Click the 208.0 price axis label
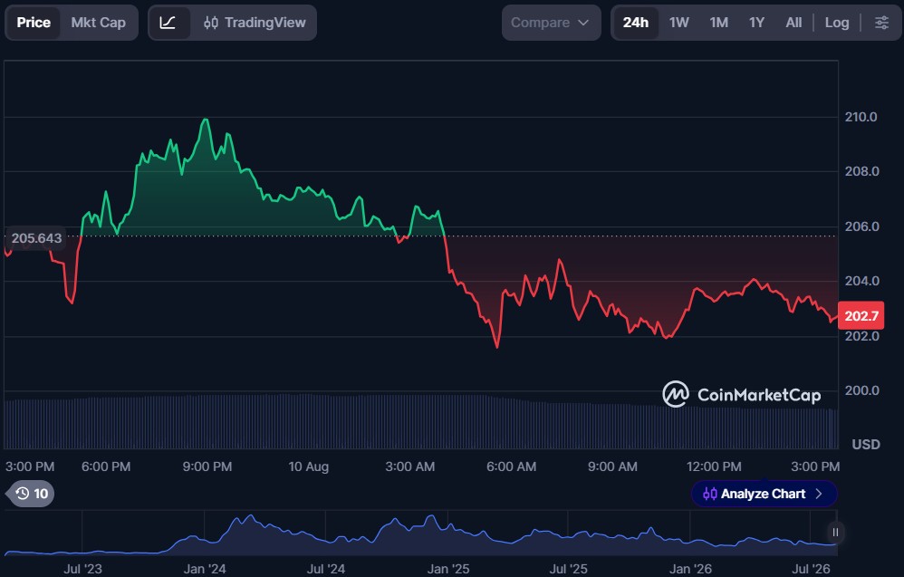The height and width of the screenshot is (577, 904). 861,171
